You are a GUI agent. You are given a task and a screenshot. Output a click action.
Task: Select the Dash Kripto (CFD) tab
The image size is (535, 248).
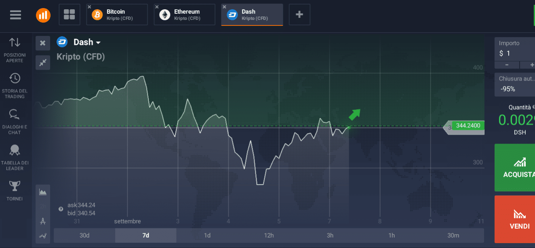coord(252,15)
